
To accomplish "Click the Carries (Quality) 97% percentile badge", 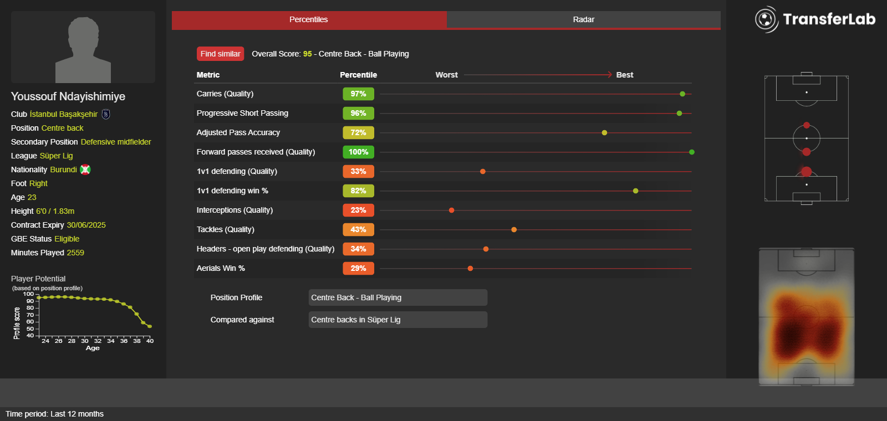I will click(358, 94).
